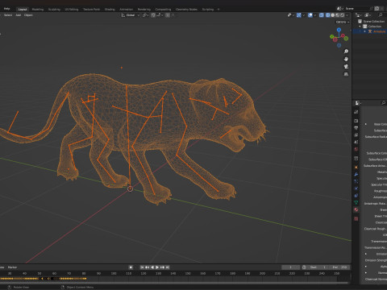Click the Start frame field in timeline
Image resolution: width=387 pixels, height=290 pixels.
[318, 267]
